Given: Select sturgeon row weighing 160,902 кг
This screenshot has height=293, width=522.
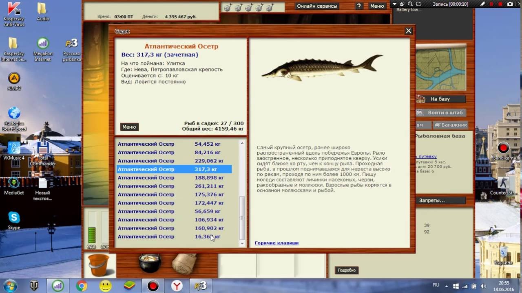Looking at the screenshot, I should click(x=174, y=228).
